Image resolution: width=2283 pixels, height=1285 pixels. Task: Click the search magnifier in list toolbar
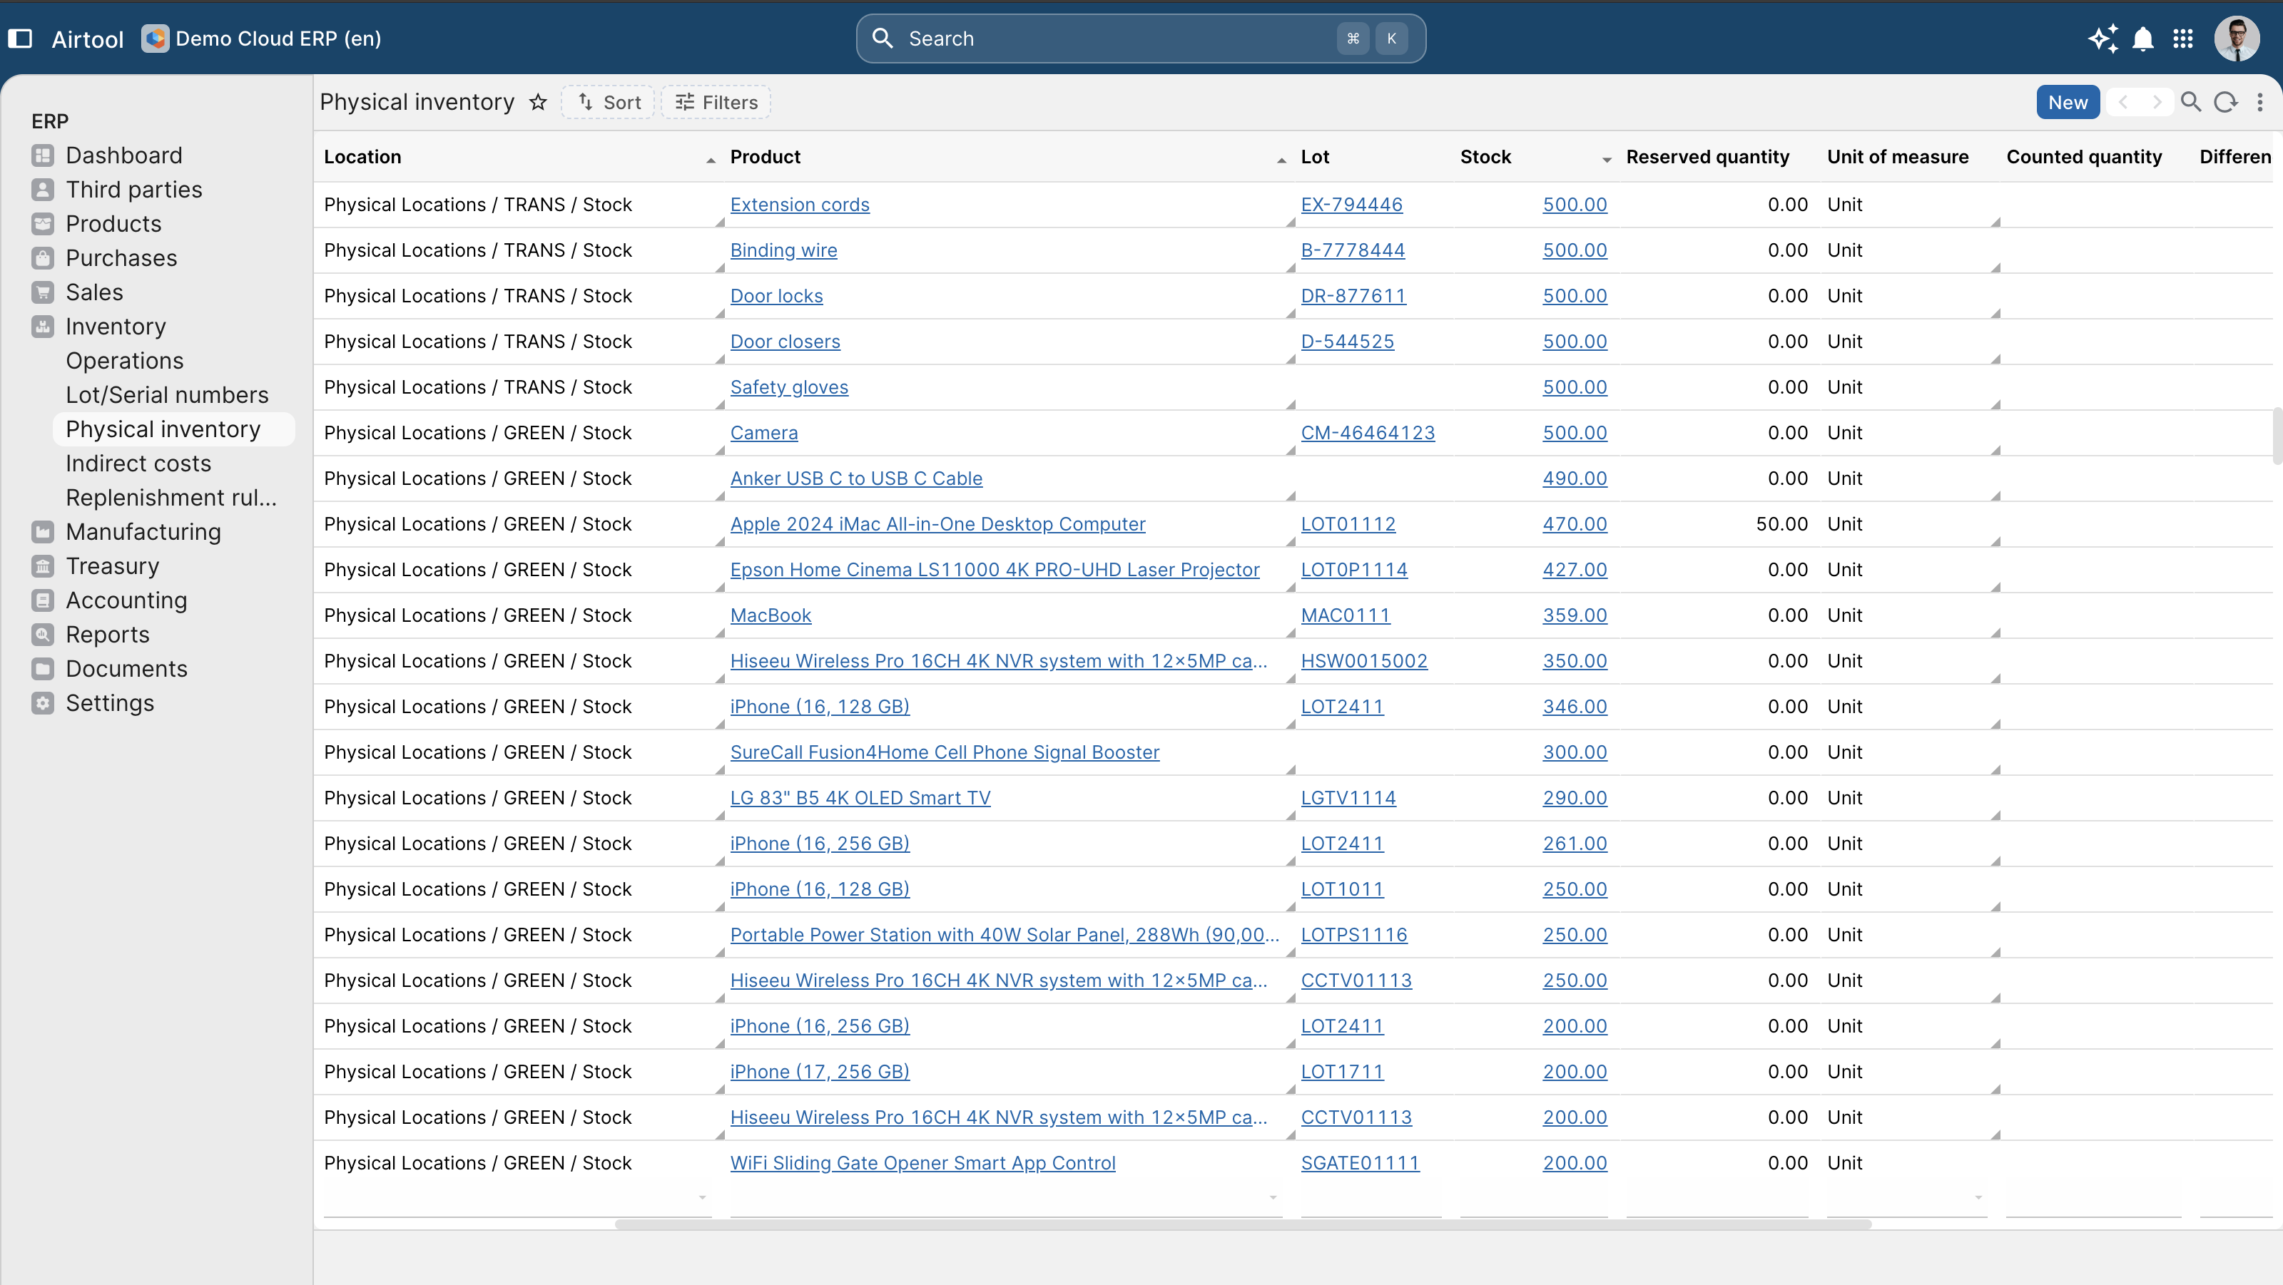click(2191, 102)
